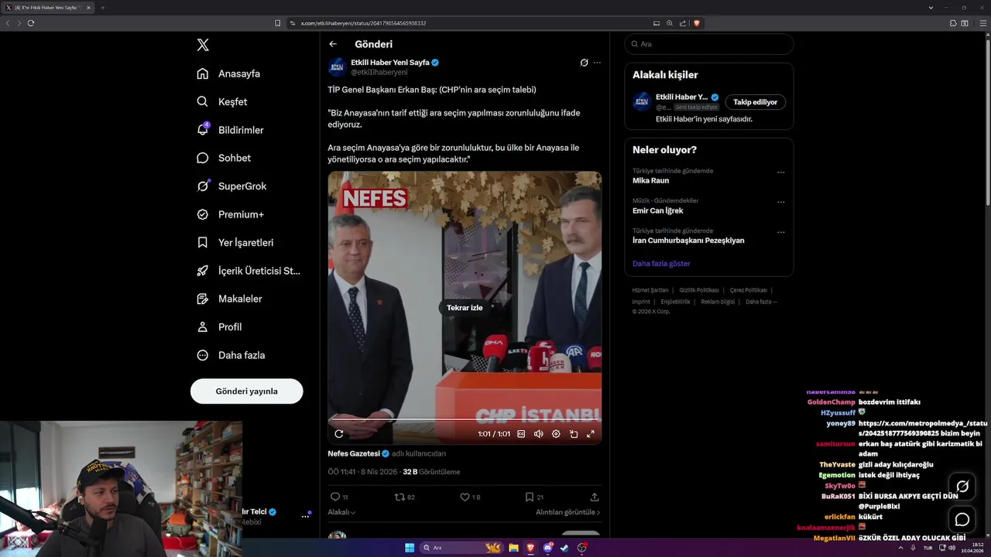Open browser zoom magnifier icon
The width and height of the screenshot is (991, 557).
(670, 23)
